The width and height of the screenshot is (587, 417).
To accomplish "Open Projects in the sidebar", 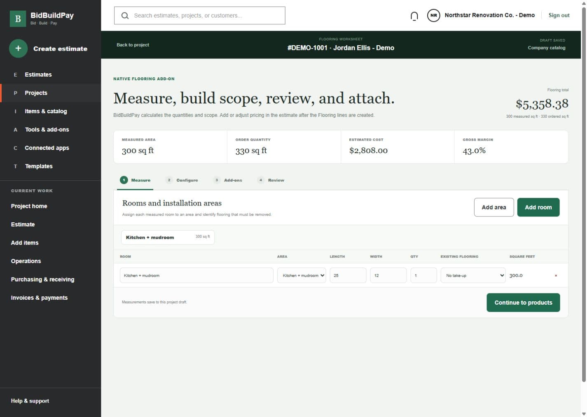I will click(50, 93).
